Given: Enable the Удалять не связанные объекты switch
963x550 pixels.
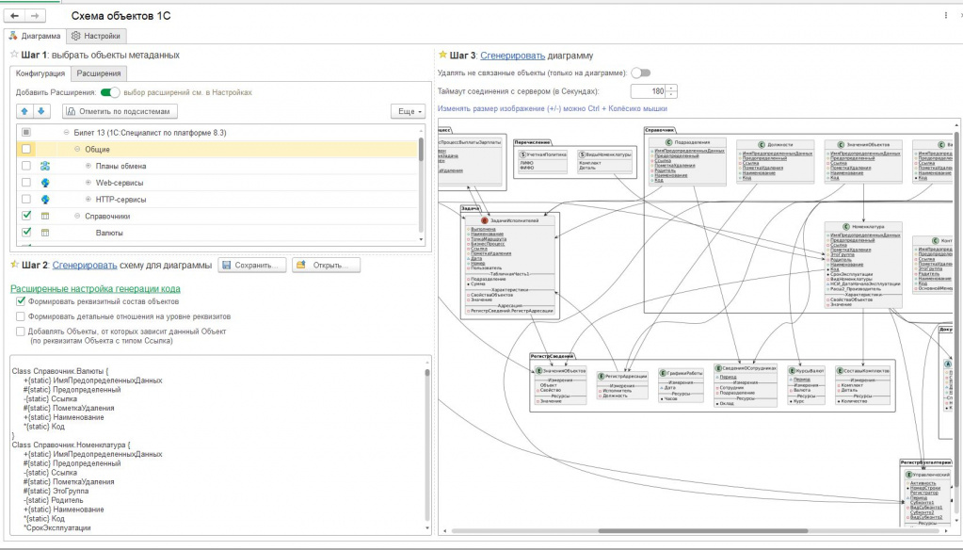Looking at the screenshot, I should 641,73.
